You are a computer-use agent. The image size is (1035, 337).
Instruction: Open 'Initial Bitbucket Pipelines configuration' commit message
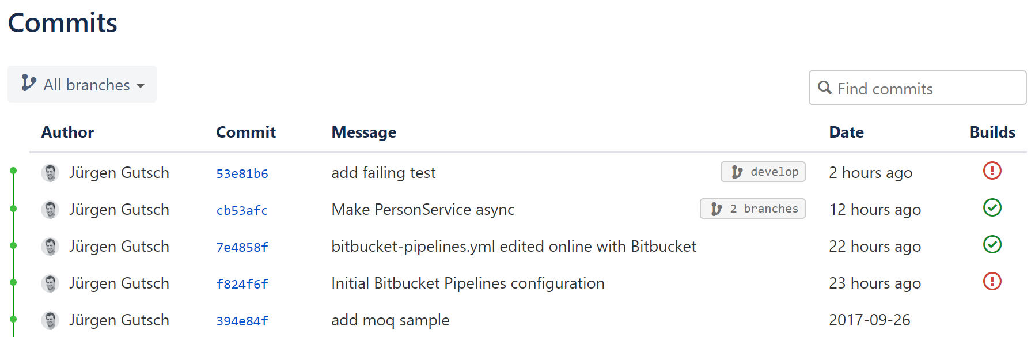[468, 283]
